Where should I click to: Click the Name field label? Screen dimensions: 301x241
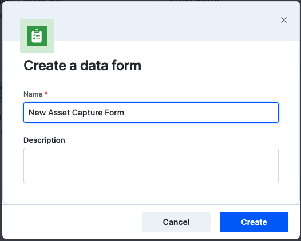pyautogui.click(x=33, y=94)
